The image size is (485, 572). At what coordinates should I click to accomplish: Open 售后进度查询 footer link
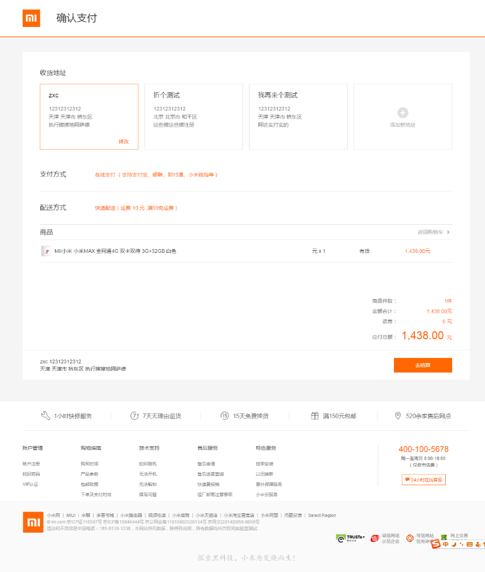(x=210, y=474)
